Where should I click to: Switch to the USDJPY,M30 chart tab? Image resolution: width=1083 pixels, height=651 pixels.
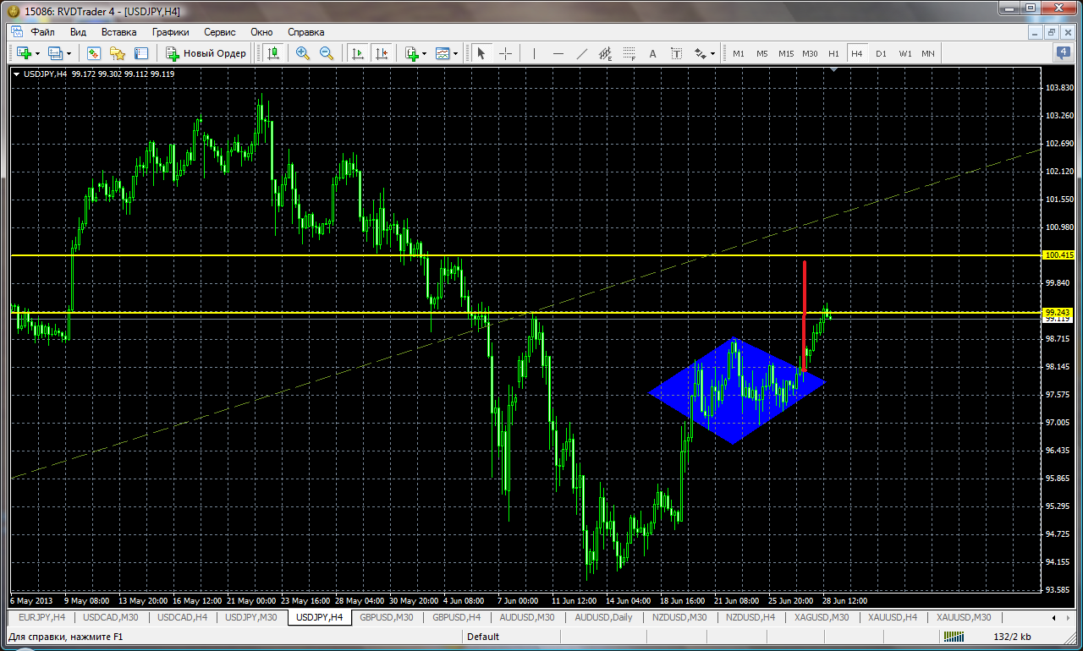(x=251, y=617)
